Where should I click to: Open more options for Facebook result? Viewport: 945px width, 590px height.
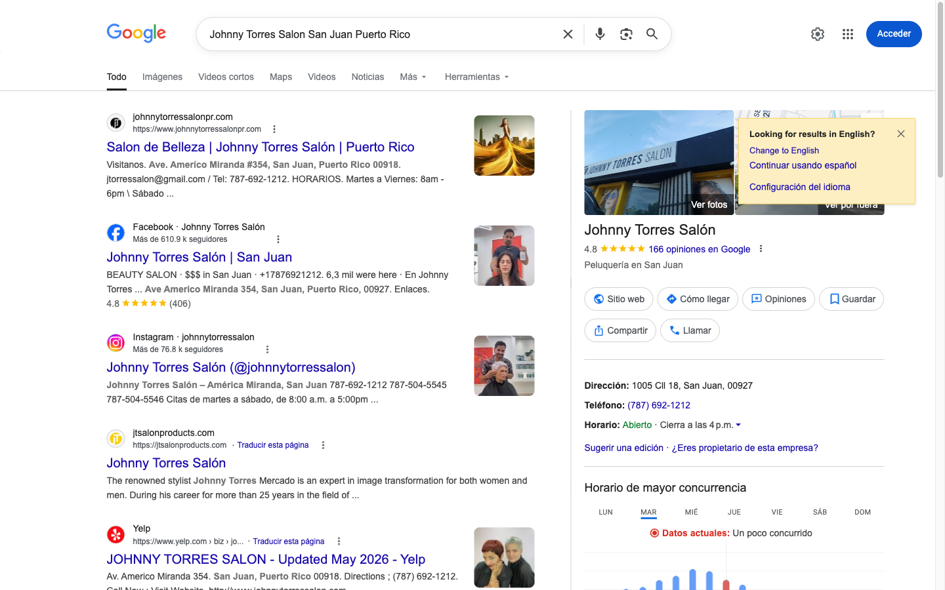pyautogui.click(x=278, y=239)
